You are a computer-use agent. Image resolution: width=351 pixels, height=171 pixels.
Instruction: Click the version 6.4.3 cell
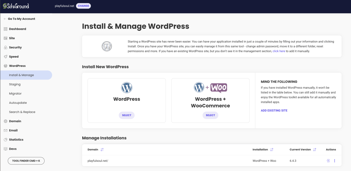tap(293, 161)
